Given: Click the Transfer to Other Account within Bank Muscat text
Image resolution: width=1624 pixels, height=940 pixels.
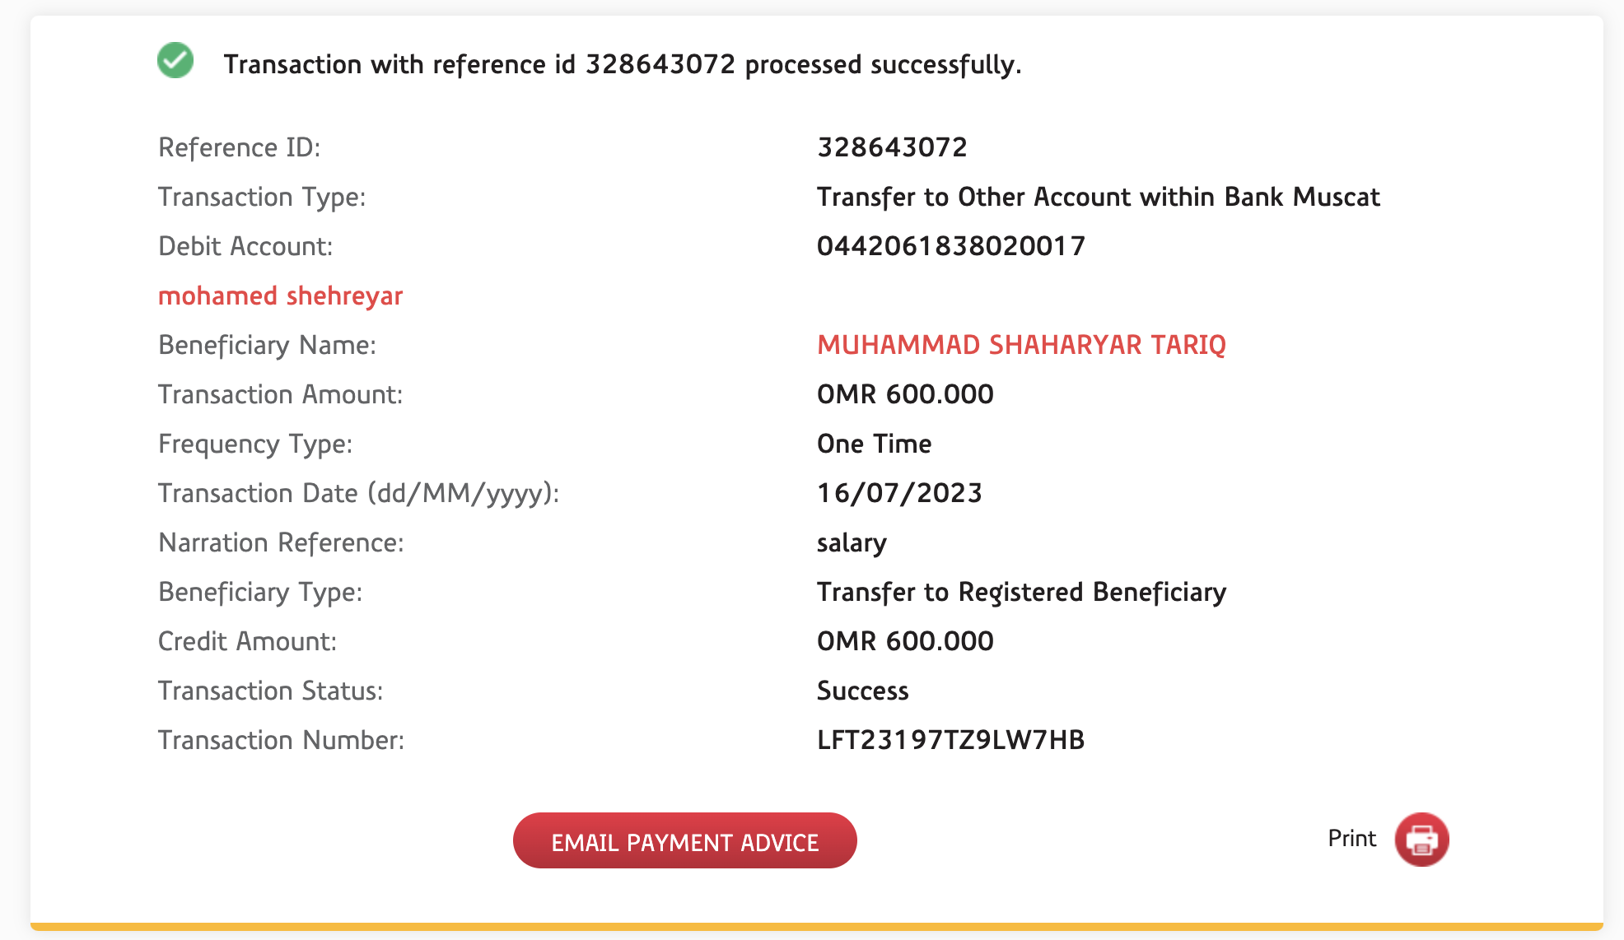Looking at the screenshot, I should point(1098,197).
